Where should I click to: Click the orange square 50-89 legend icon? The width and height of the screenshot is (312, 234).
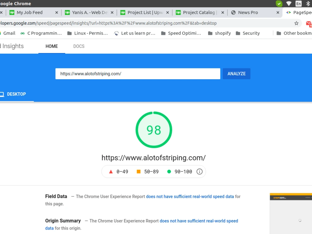tap(139, 172)
